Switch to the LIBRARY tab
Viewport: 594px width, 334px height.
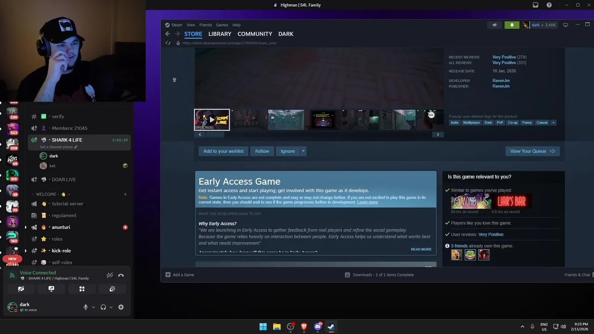tap(220, 34)
